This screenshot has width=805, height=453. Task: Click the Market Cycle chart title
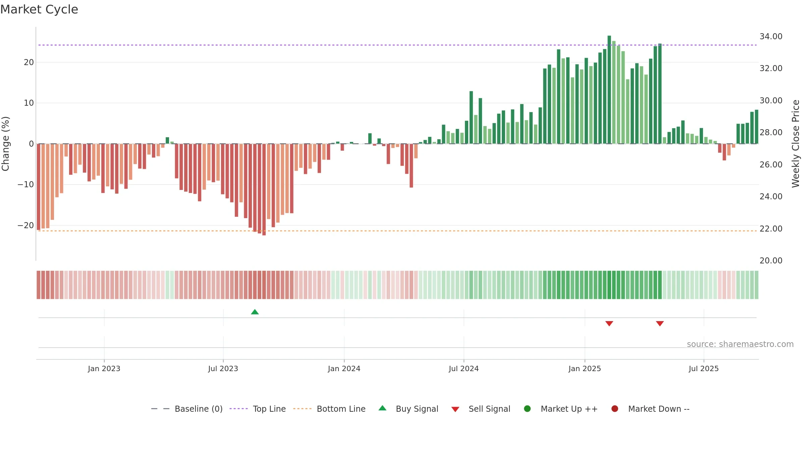(39, 9)
